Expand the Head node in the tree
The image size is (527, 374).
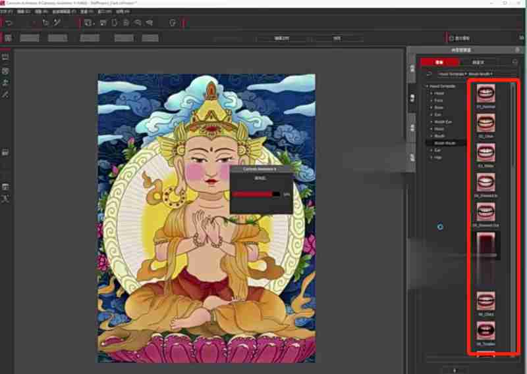point(431,93)
